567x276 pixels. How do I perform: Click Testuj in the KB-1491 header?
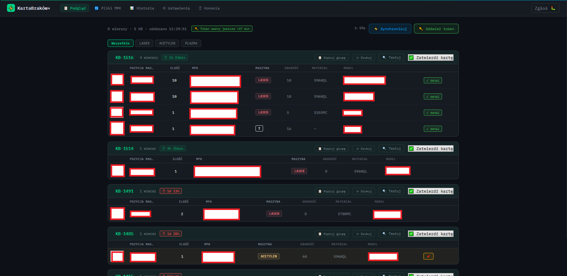coord(391,191)
